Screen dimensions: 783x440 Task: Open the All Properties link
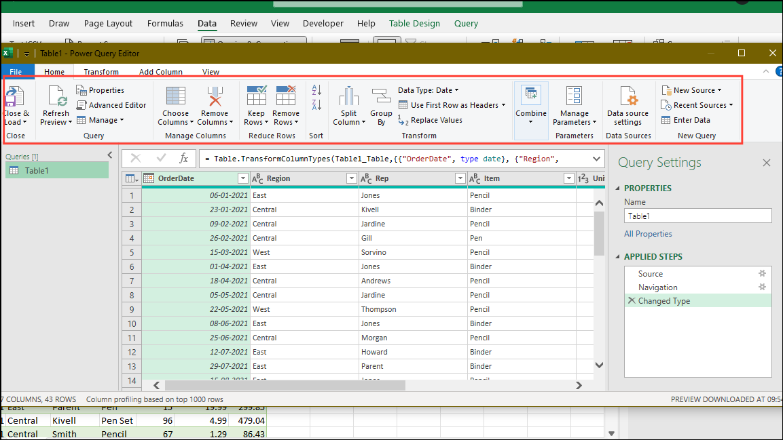pos(648,233)
